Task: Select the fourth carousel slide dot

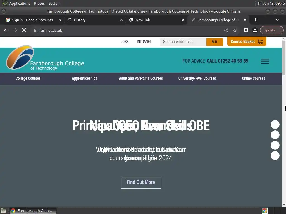Action: point(275,155)
